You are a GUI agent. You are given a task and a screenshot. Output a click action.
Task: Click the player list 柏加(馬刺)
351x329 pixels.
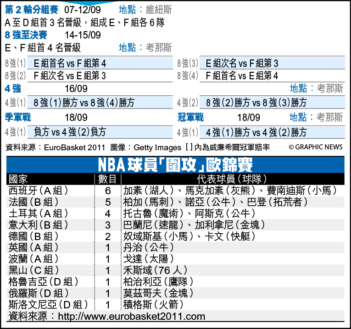[149, 202]
